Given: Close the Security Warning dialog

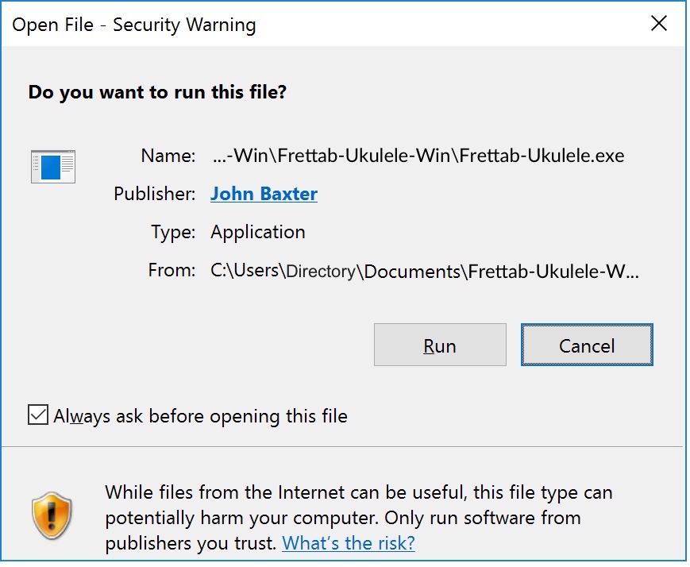Looking at the screenshot, I should [x=658, y=24].
